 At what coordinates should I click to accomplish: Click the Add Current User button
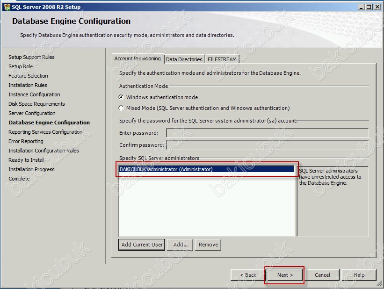[x=142, y=245]
